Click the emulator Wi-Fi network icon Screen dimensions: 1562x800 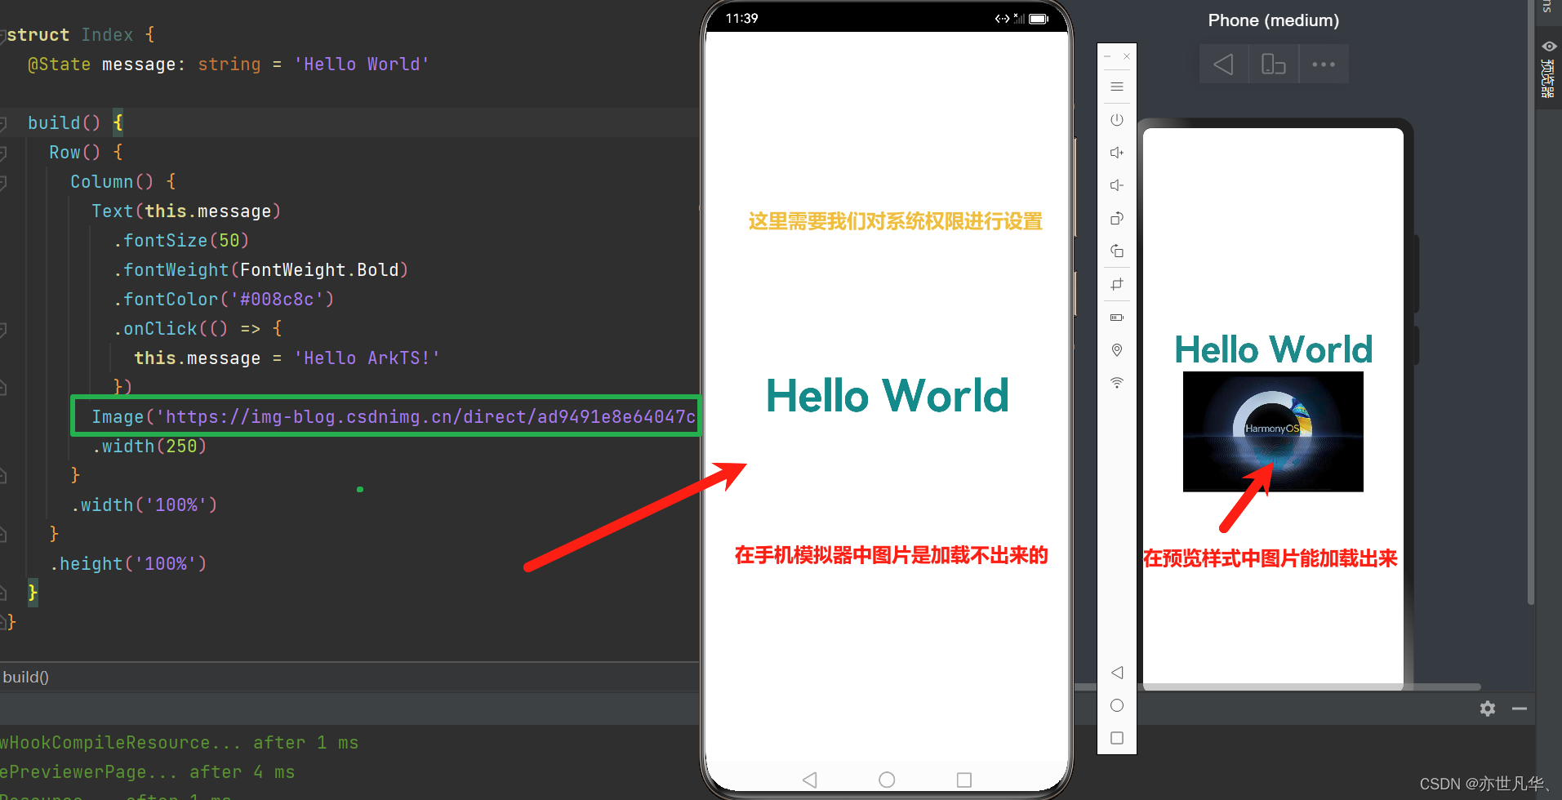[x=1117, y=383]
